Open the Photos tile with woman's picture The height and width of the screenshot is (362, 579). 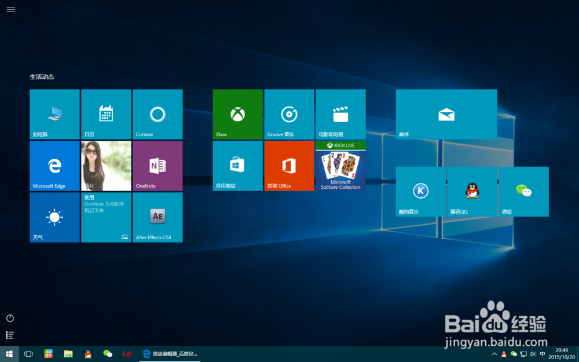(x=106, y=166)
